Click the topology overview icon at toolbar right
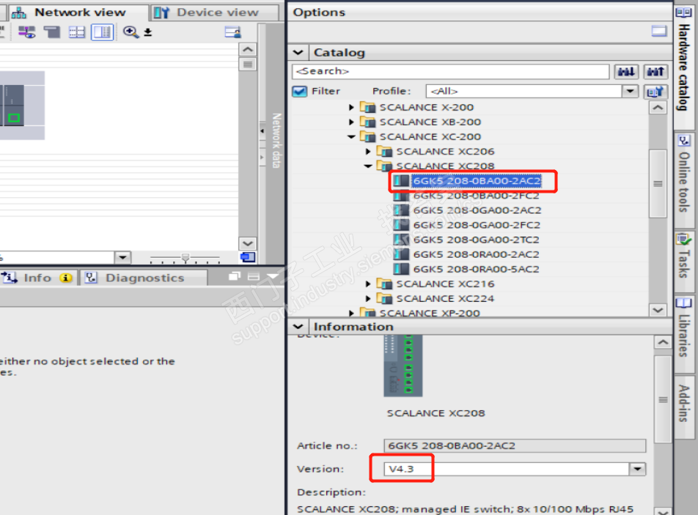 233,32
